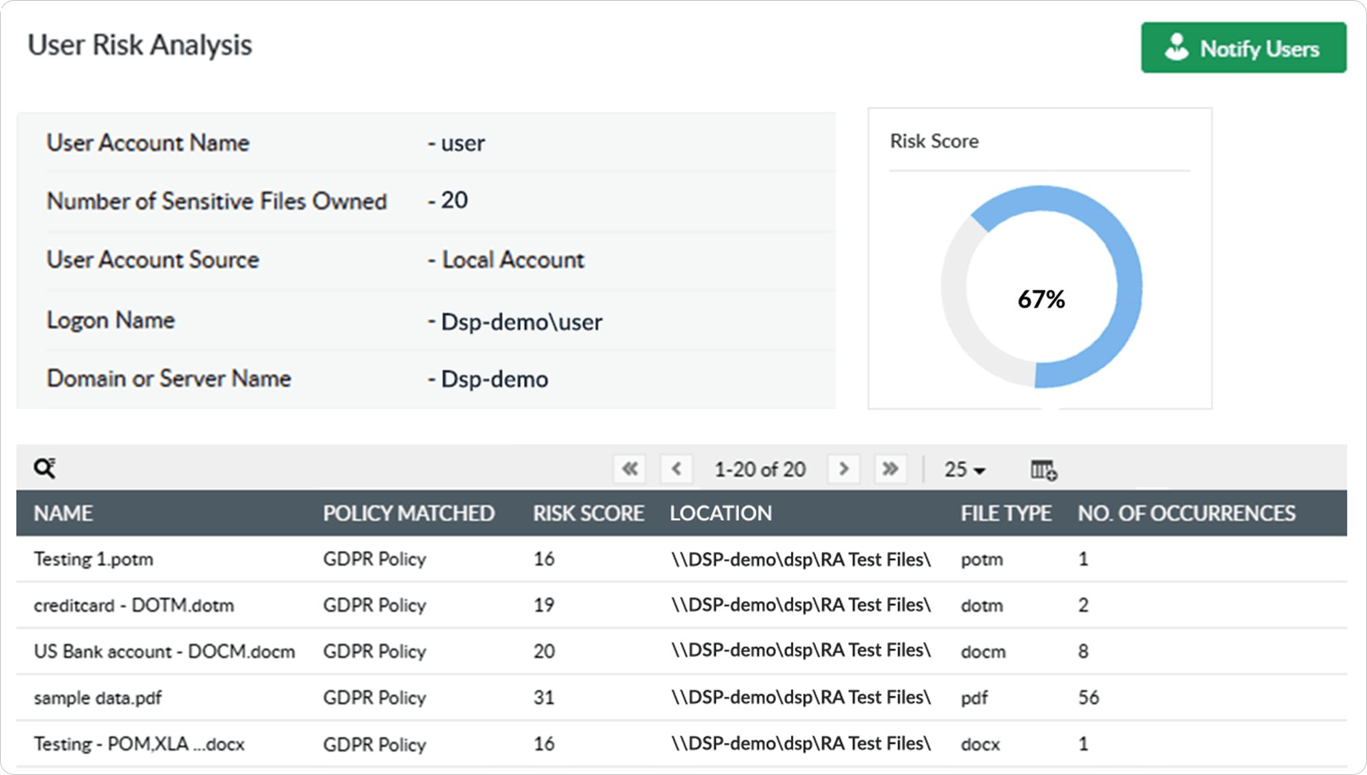Sort by the NAME column header
1367x775 pixels.
[63, 513]
